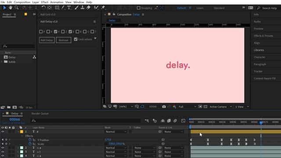Switch to the Render Queue tab
Image resolution: width=281 pixels, height=158 pixels.
[40, 114]
